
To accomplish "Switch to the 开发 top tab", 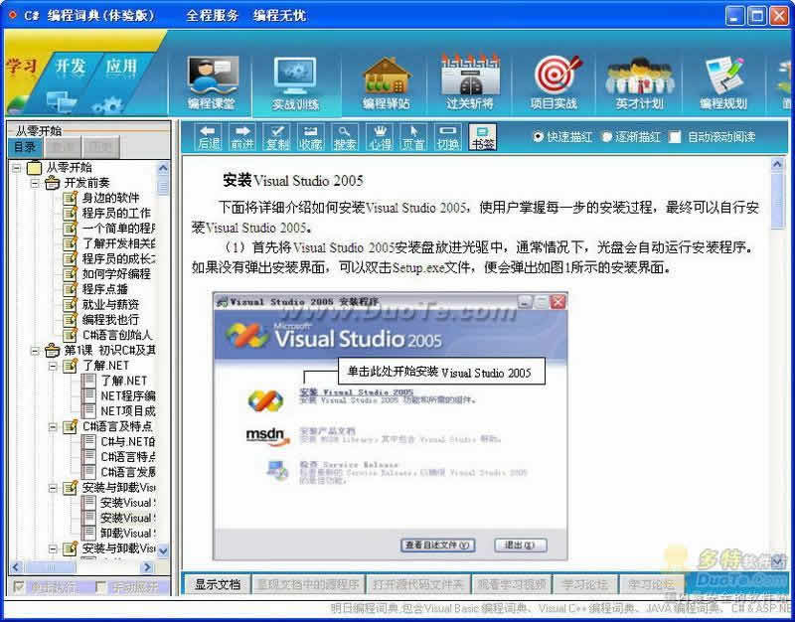I will pyautogui.click(x=71, y=66).
